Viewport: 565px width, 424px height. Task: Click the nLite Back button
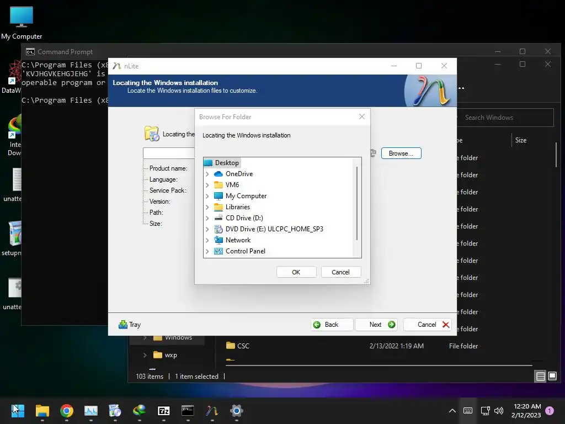332,325
